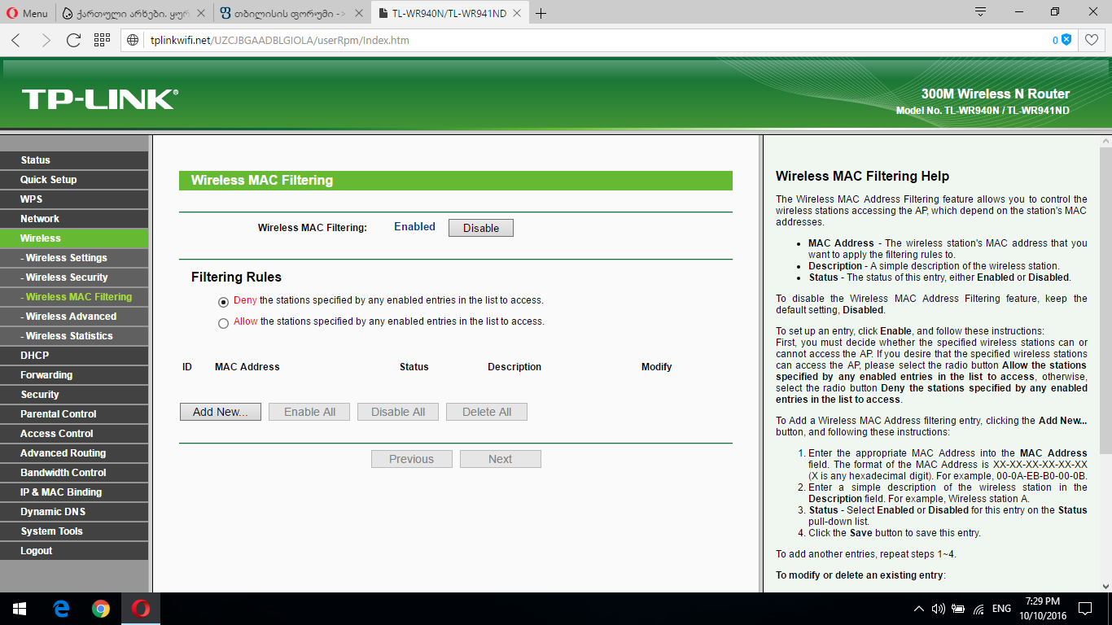Go to Wireless Security submenu
This screenshot has width=1112, height=625.
coord(74,278)
